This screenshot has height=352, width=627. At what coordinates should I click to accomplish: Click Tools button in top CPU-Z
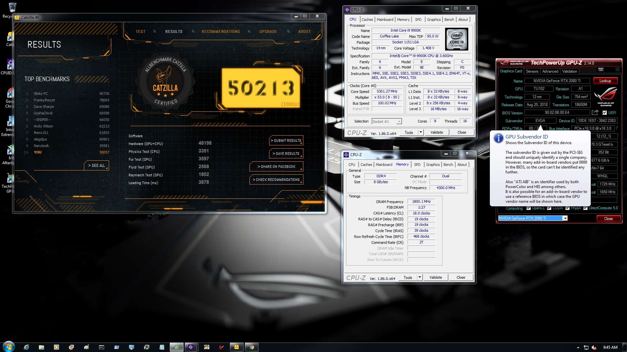click(x=409, y=132)
